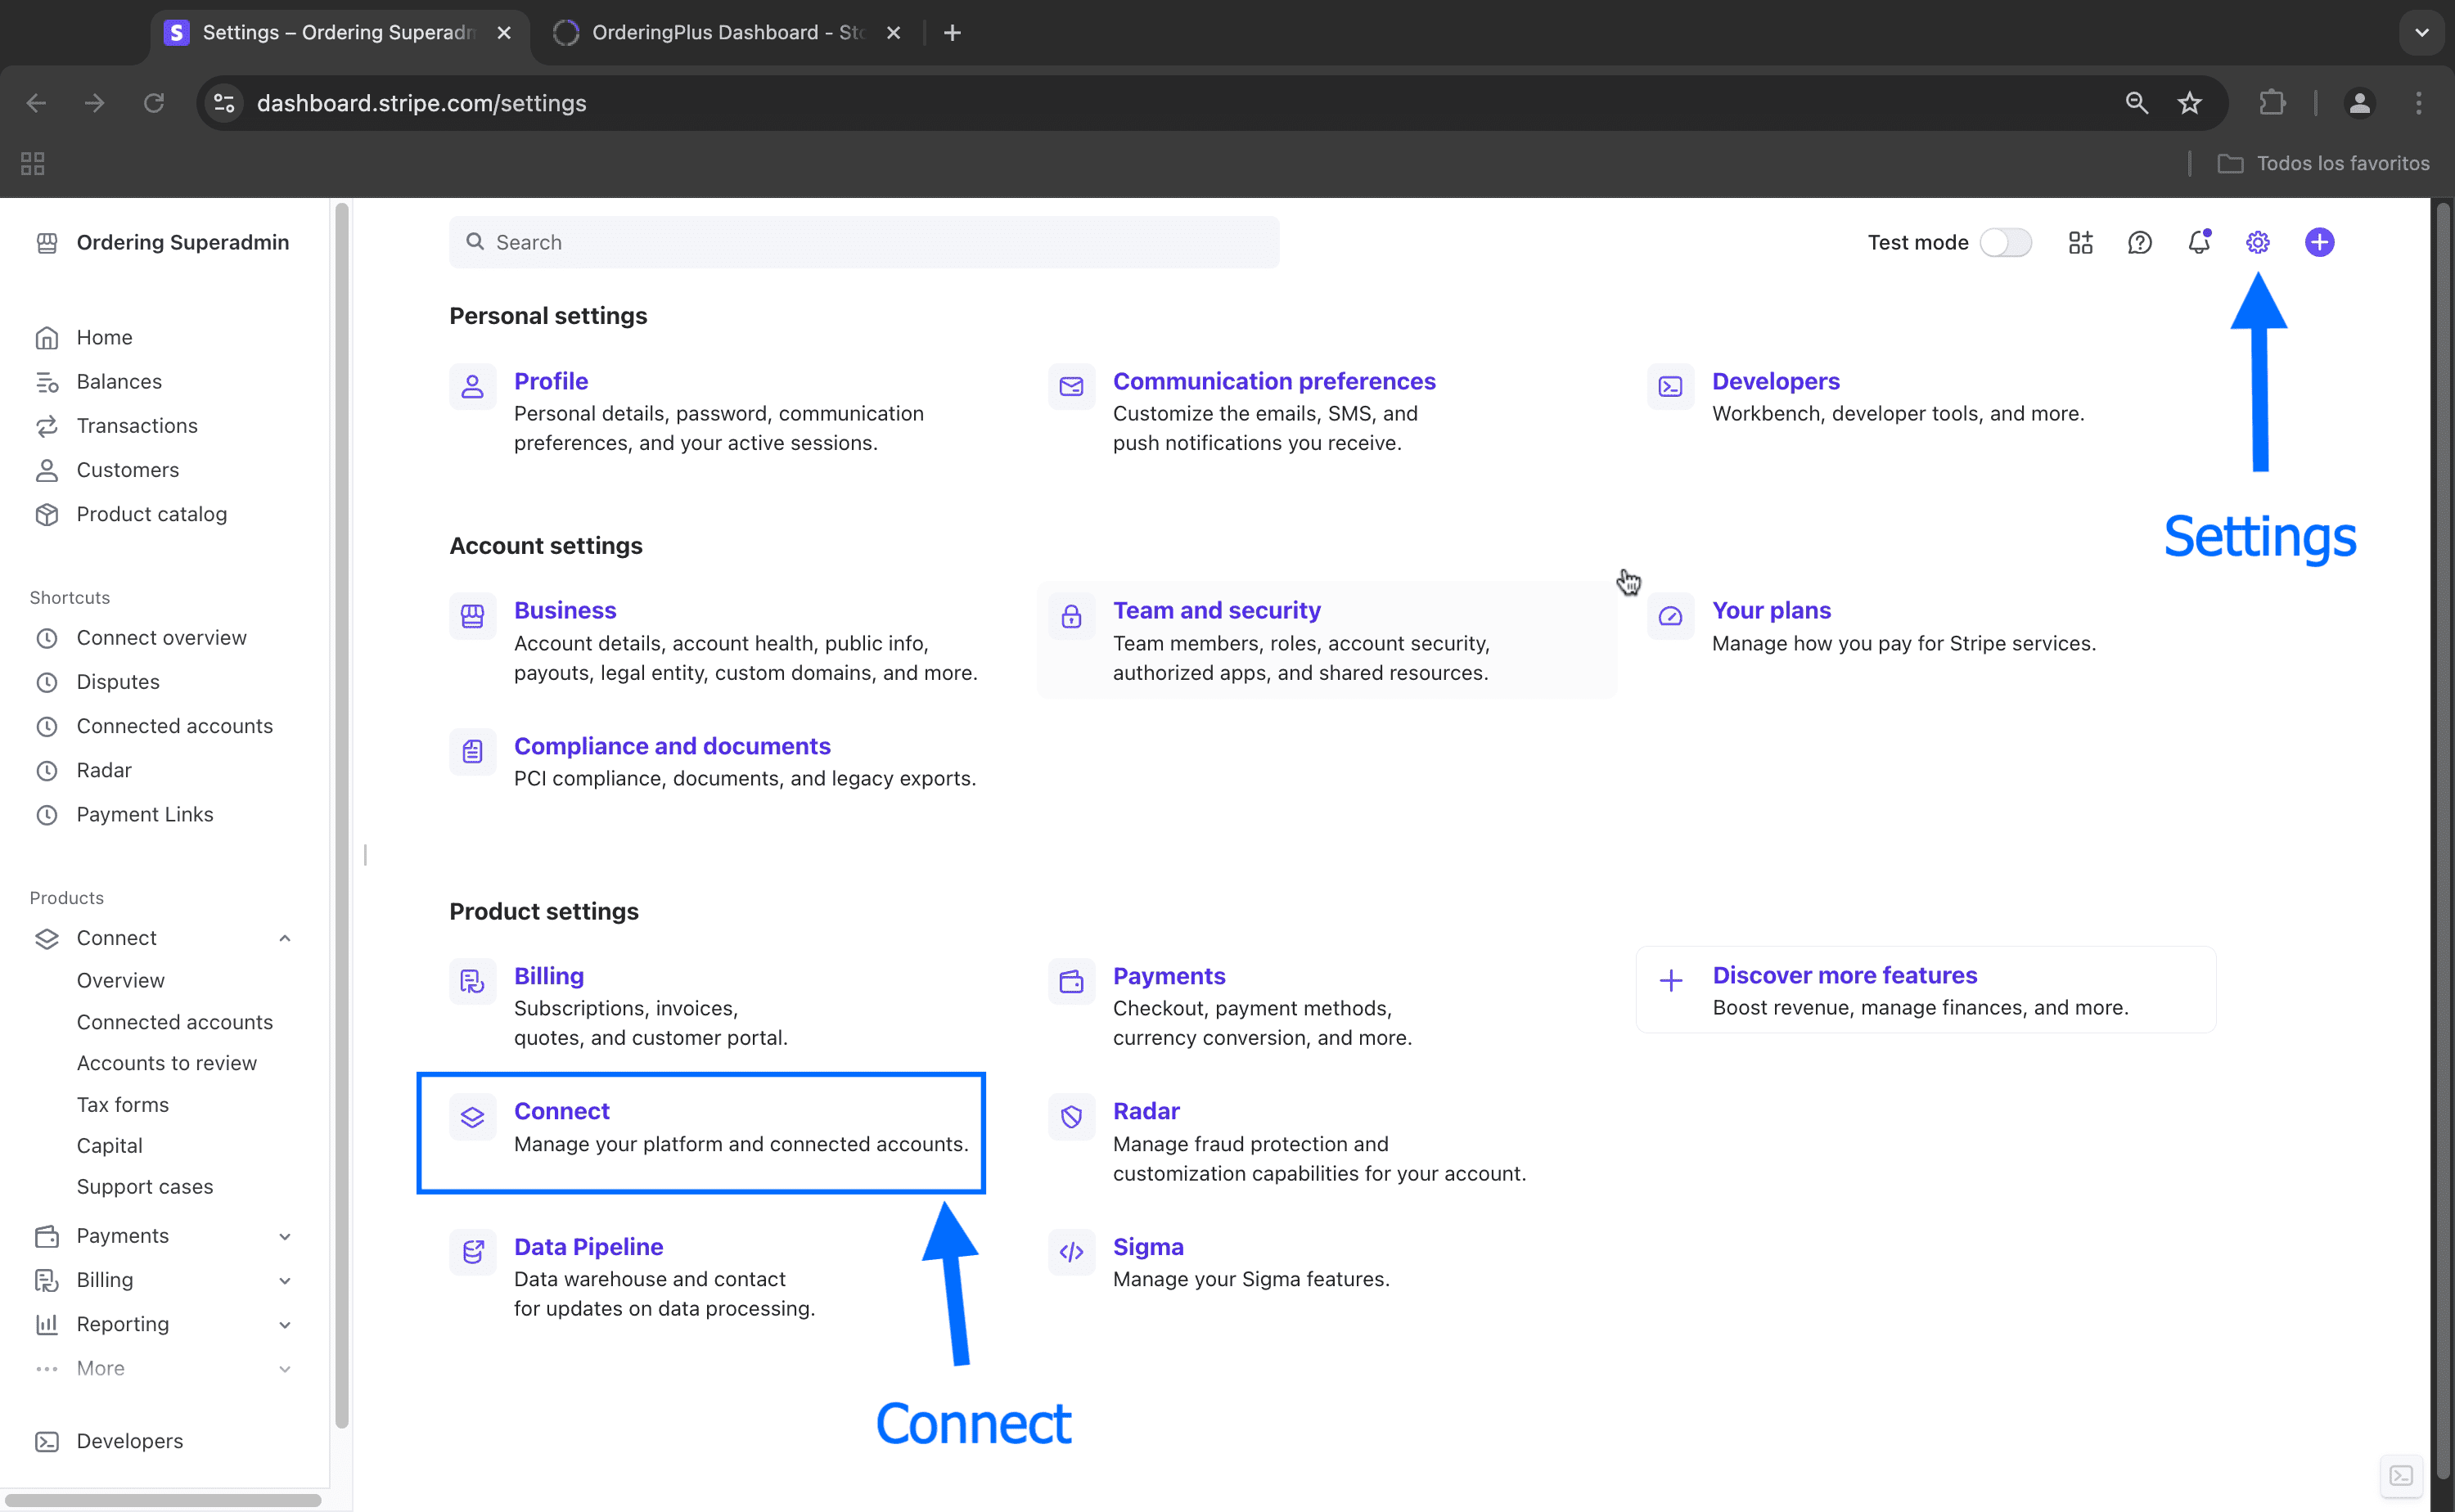Click the Sigma code icon
This screenshot has width=2455, height=1512.
coord(1071,1252)
